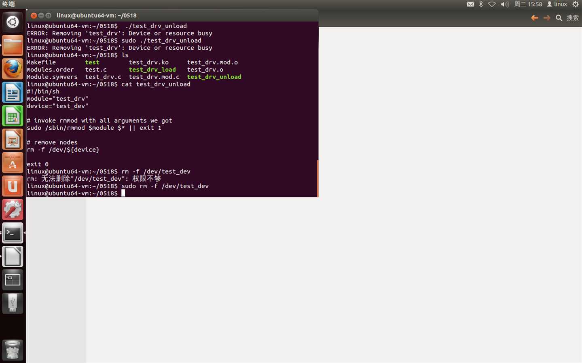This screenshot has height=363, width=582.
Task: Click the 'sudo /sbin/rmmod $module' line
Action: click(94, 128)
